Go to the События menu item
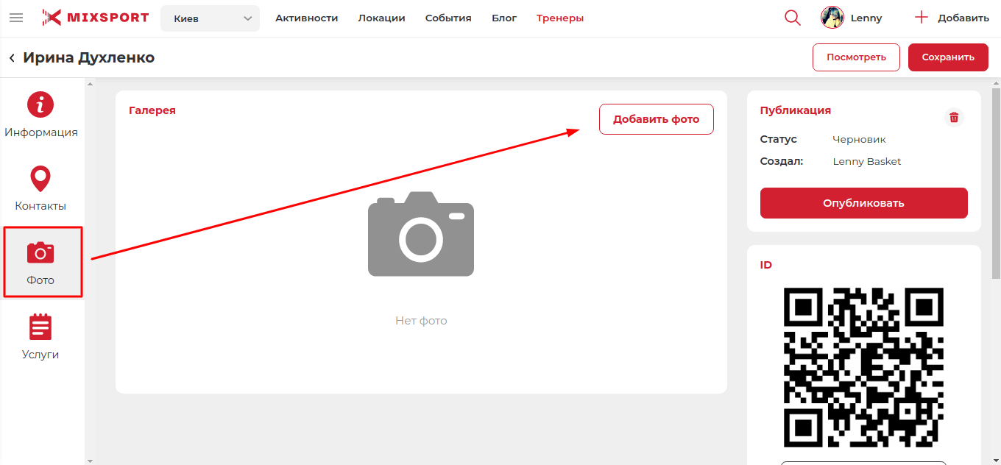The image size is (1001, 465). tap(448, 18)
